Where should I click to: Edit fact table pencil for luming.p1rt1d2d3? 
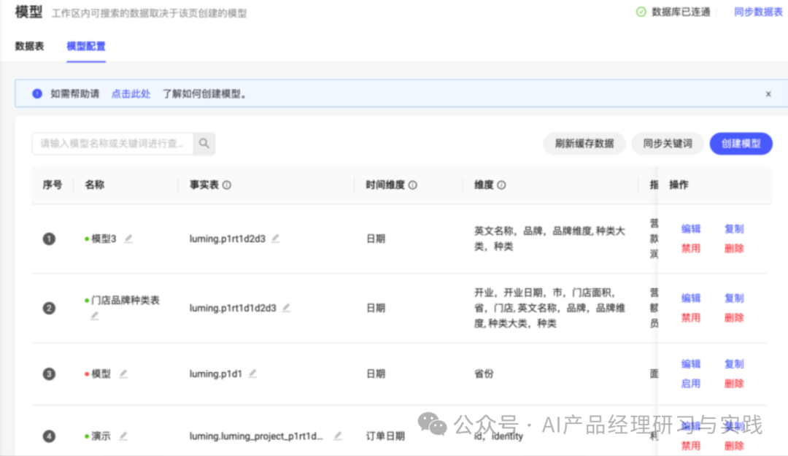(275, 239)
